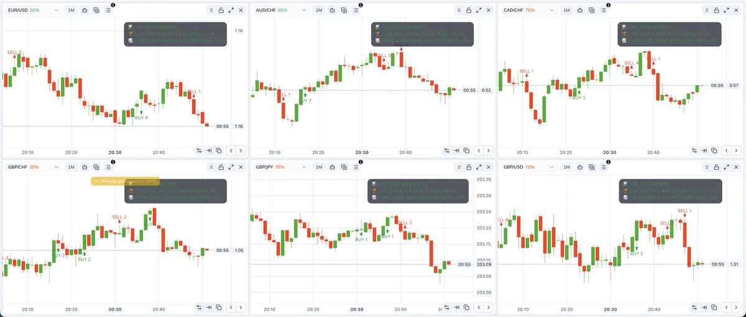This screenshot has width=746, height=317.
Task: Open the robot/bot icon on EUR/USD chart
Action: 84,11
